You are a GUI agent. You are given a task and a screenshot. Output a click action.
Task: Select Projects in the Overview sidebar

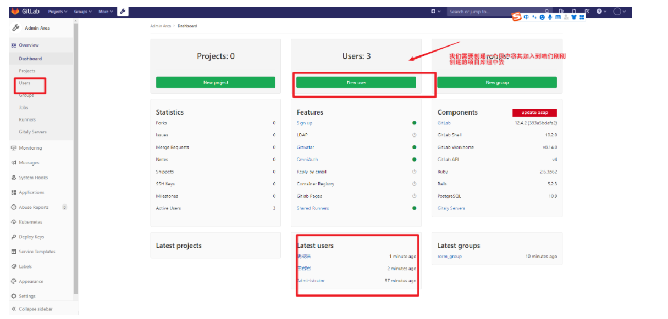pyautogui.click(x=27, y=71)
